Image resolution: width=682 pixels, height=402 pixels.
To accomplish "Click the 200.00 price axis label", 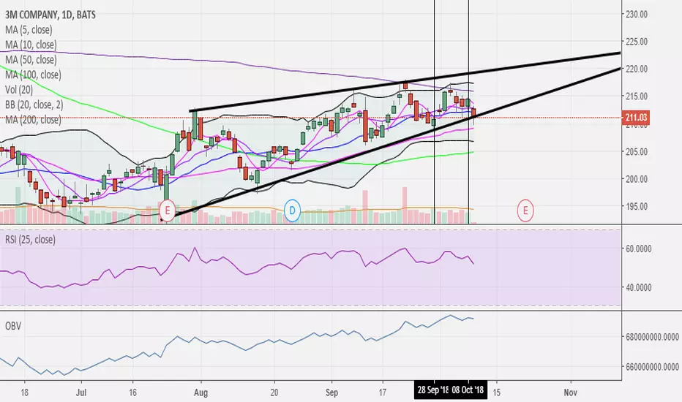I will (x=637, y=179).
